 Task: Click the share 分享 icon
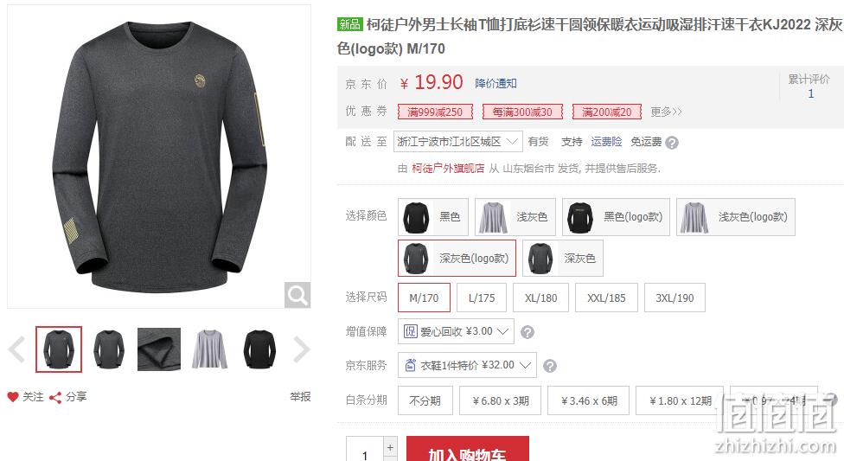[54, 398]
